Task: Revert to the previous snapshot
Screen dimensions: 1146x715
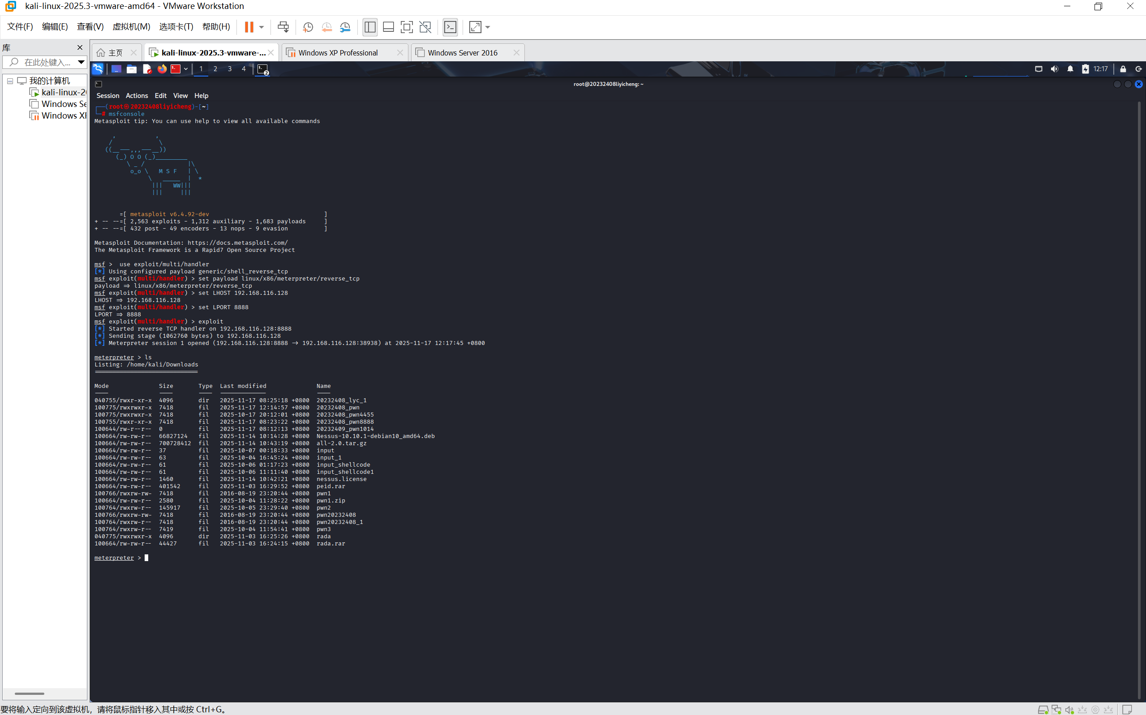Action: coord(326,27)
